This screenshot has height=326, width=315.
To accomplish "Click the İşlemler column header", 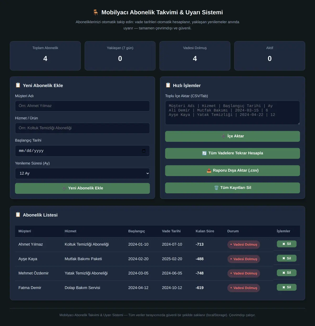I will pos(283,231).
